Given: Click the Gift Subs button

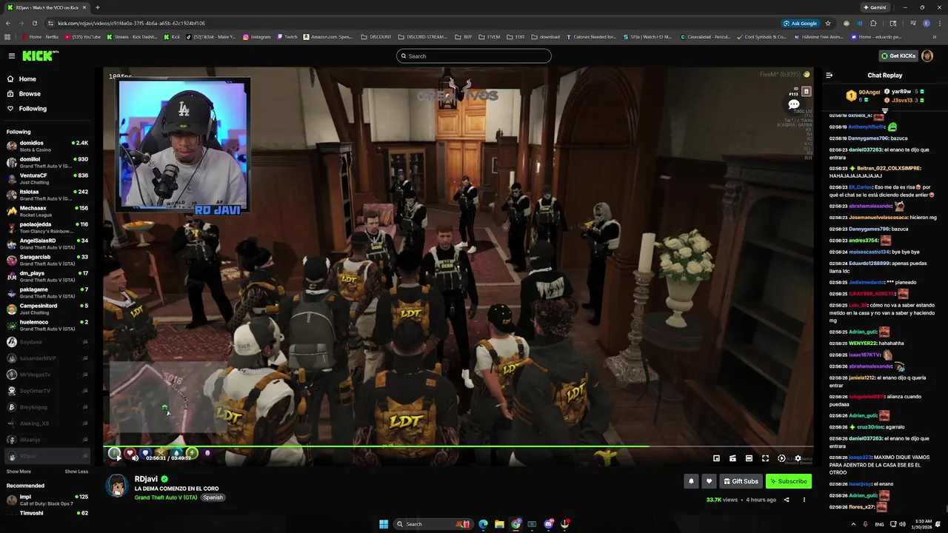Looking at the screenshot, I should coord(741,481).
